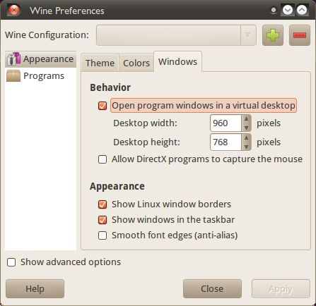
Task: Select the Appearance sidebar icon
Action: (13, 59)
